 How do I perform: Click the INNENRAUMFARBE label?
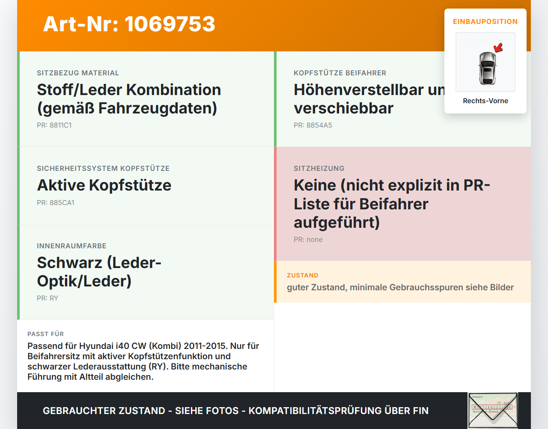(71, 246)
